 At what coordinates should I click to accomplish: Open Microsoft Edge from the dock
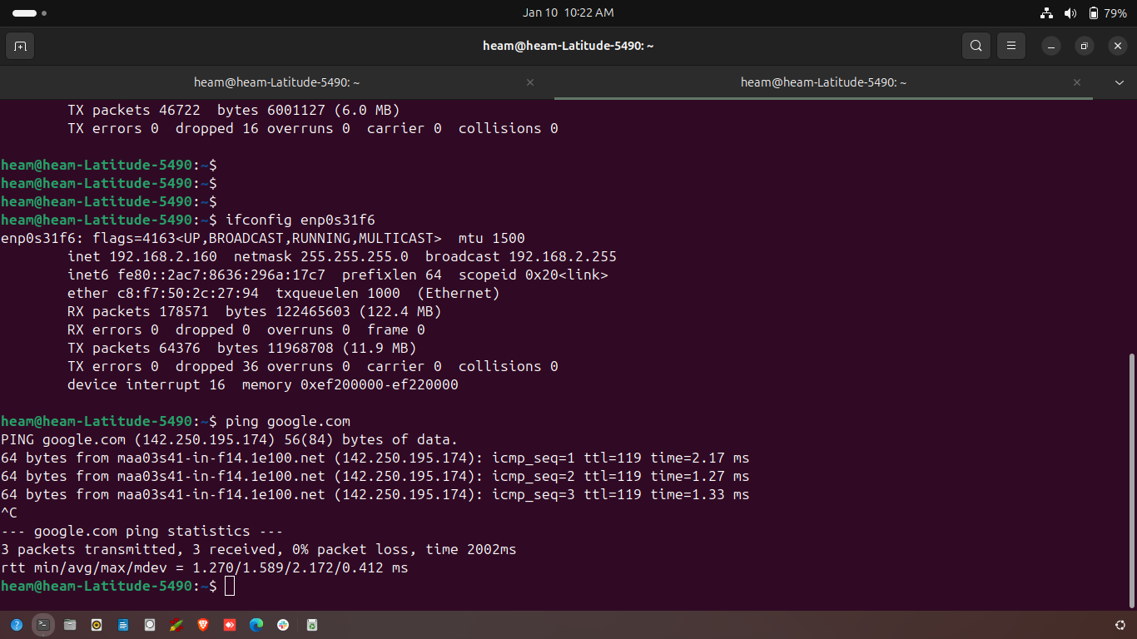(256, 625)
